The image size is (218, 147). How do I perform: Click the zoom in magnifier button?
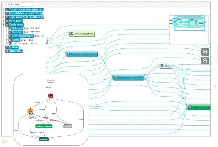[205, 52]
